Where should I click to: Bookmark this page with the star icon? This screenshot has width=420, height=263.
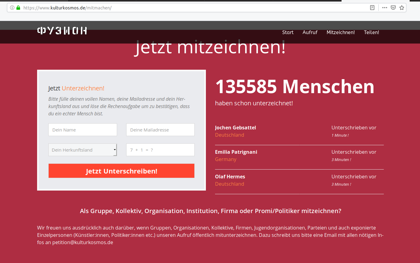point(402,8)
